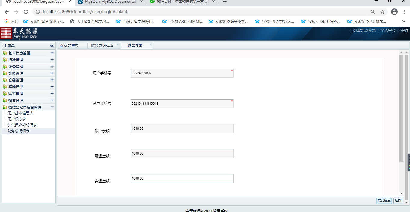The height and width of the screenshot is (212, 410).
Task: Switch to the 财务总明细表 tab
Action: tap(102, 45)
